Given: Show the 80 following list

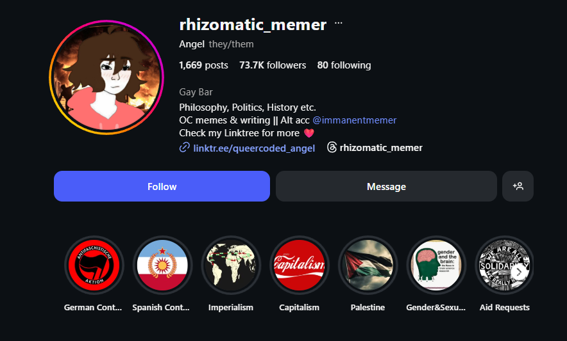Looking at the screenshot, I should click(x=344, y=65).
